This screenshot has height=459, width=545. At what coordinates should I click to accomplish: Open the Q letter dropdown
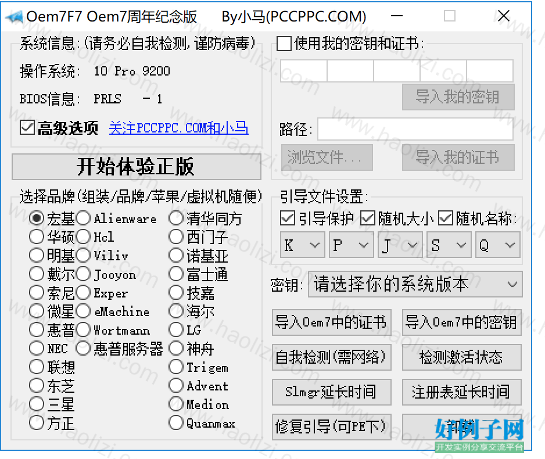coord(497,245)
